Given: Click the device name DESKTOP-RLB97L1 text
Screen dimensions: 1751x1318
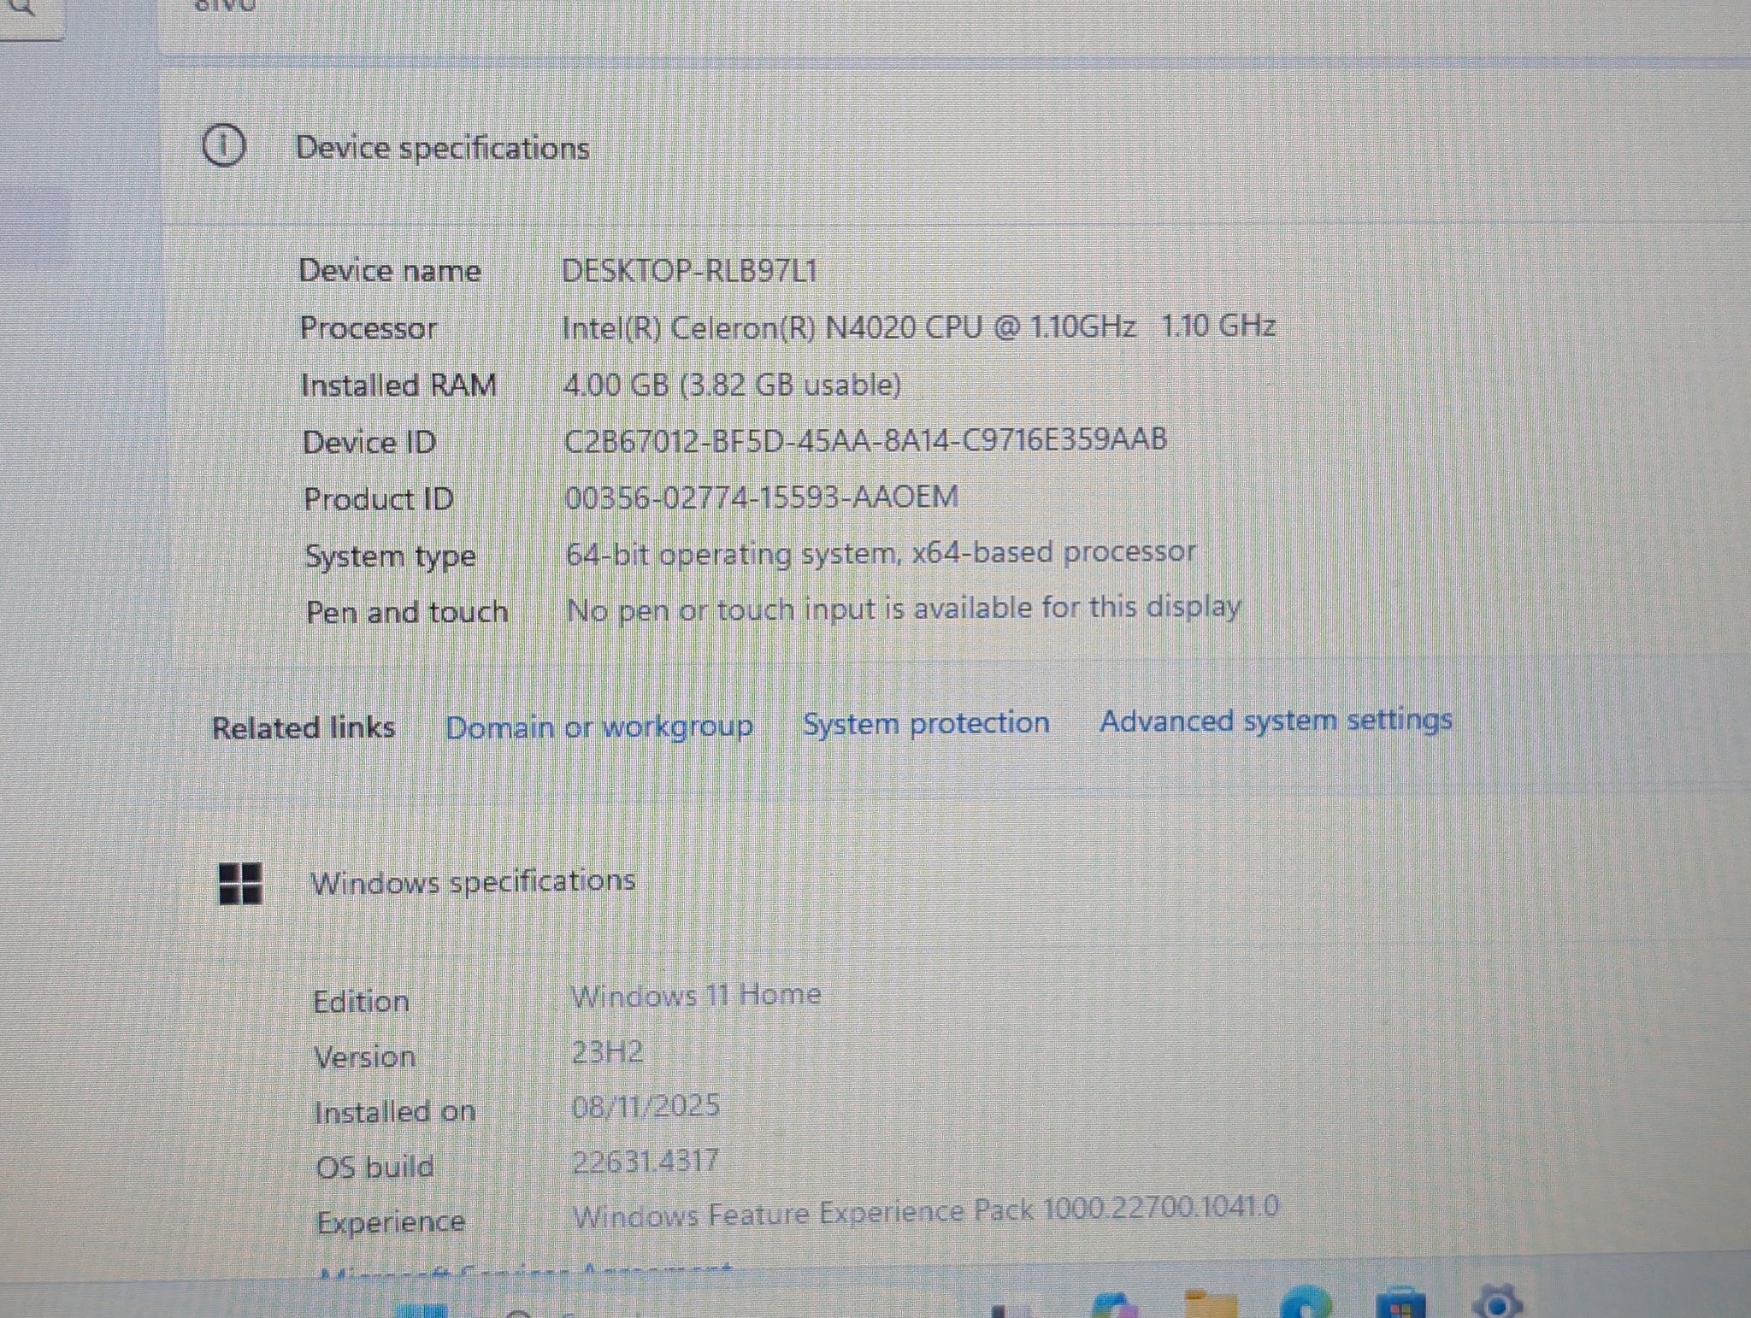Looking at the screenshot, I should pyautogui.click(x=689, y=271).
